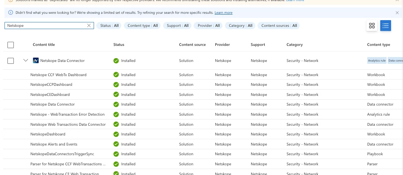
Task: Switch to list view
Action: [385, 26]
